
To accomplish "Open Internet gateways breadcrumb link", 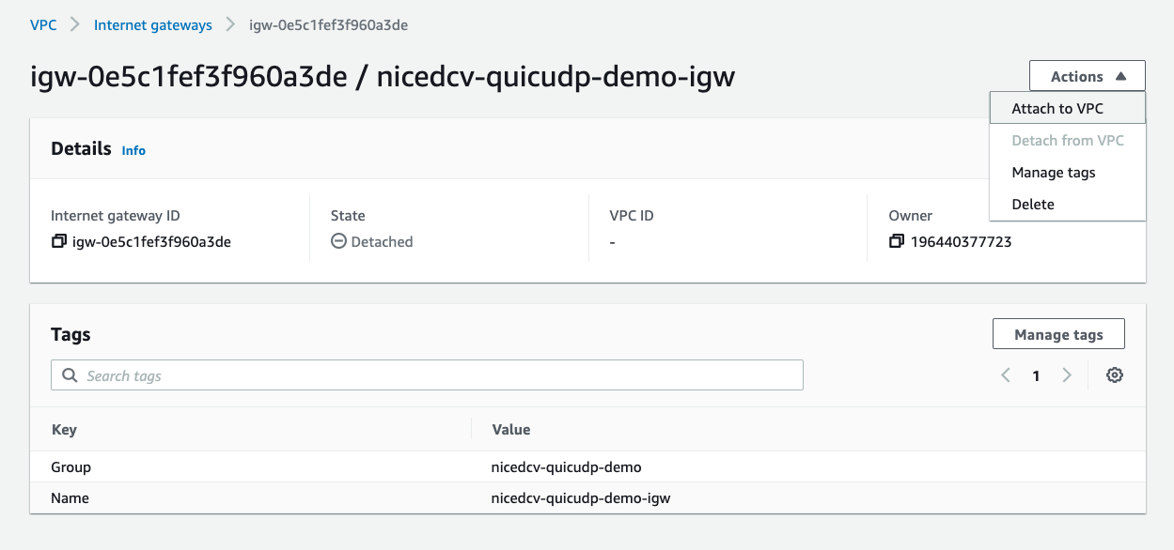I will (x=153, y=25).
